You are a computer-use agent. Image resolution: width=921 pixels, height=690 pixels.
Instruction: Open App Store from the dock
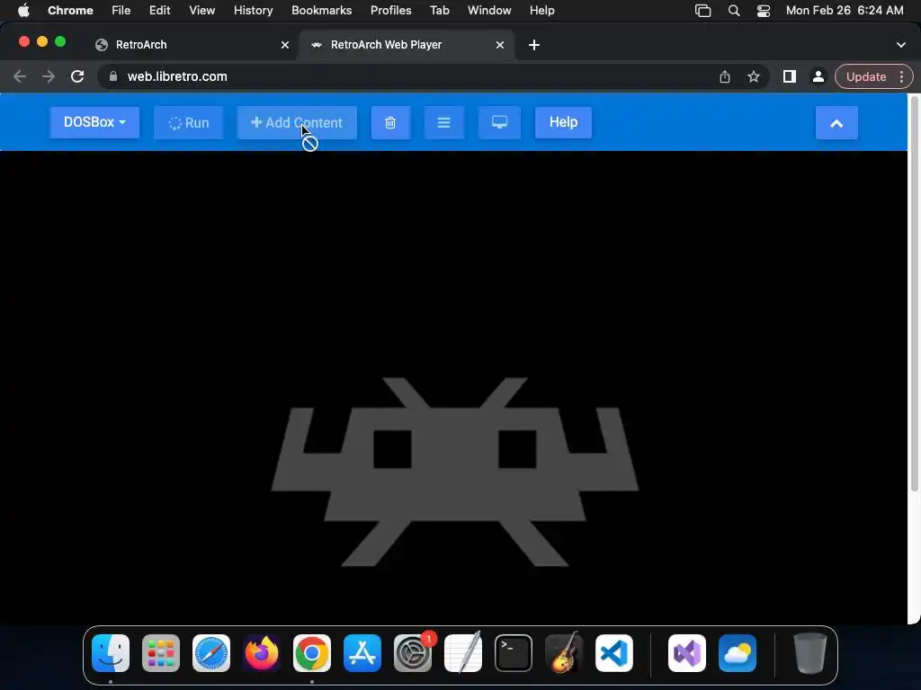click(362, 653)
